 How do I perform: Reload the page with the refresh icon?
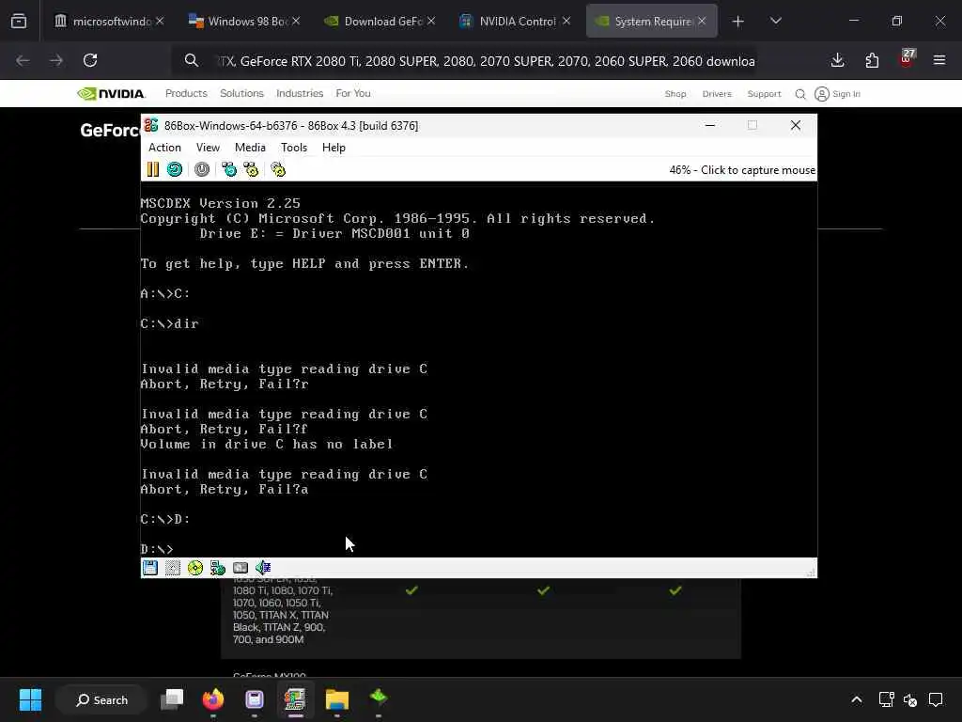90,60
